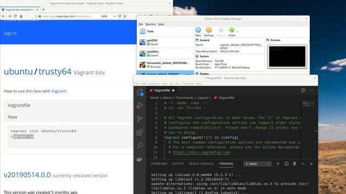Open VirtualBox Help menu
This screenshot has width=346, height=194.
click(x=161, y=24)
